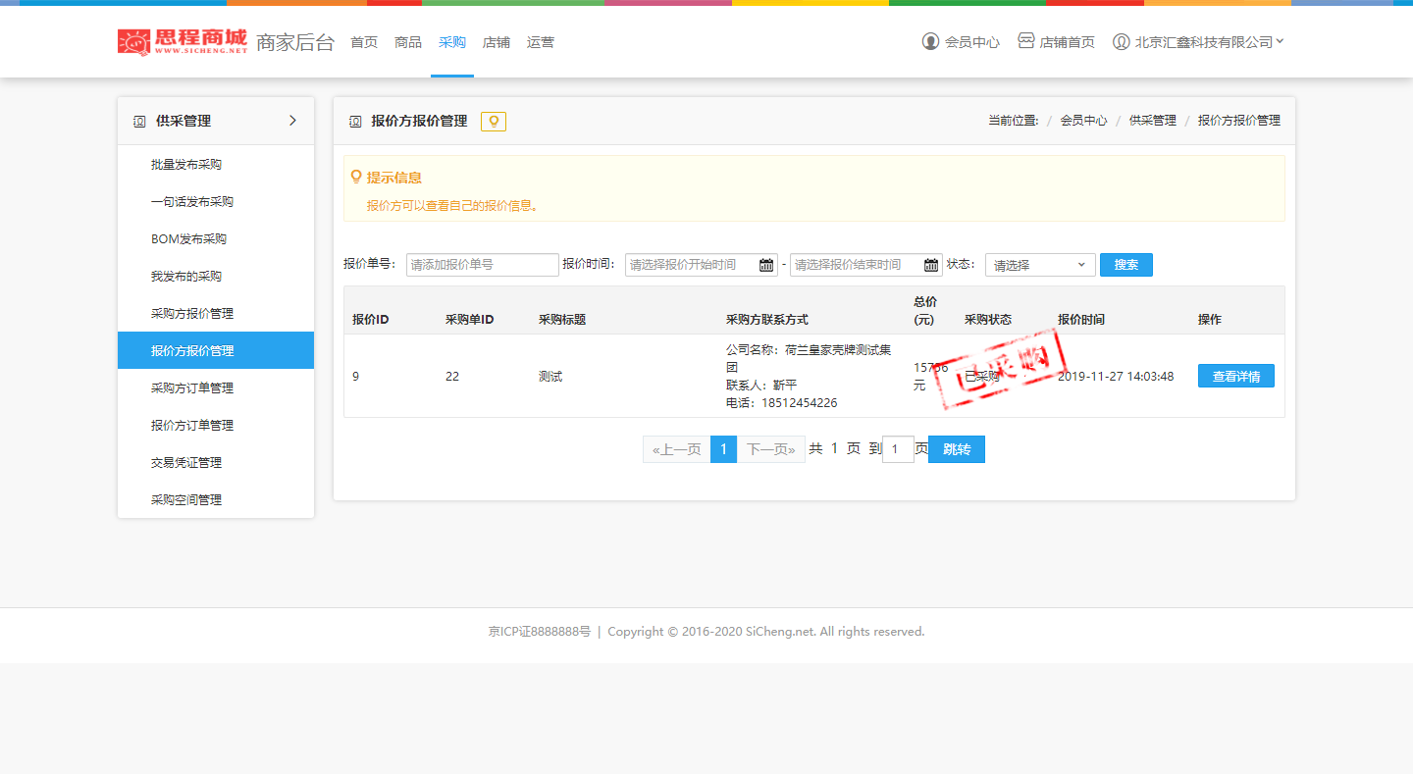1413x774 pixels.
Task: Select the 采购 nav tab
Action: 452,42
